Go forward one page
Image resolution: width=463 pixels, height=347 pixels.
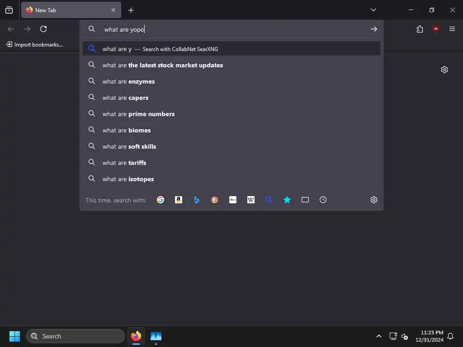[x=27, y=29]
